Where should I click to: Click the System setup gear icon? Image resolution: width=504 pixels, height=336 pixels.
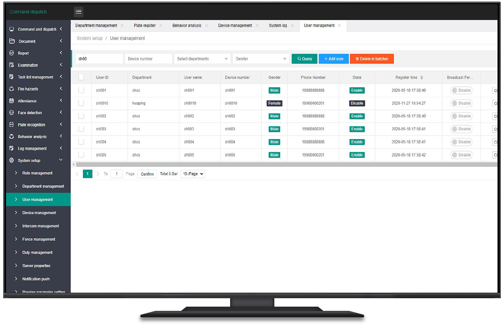12,160
